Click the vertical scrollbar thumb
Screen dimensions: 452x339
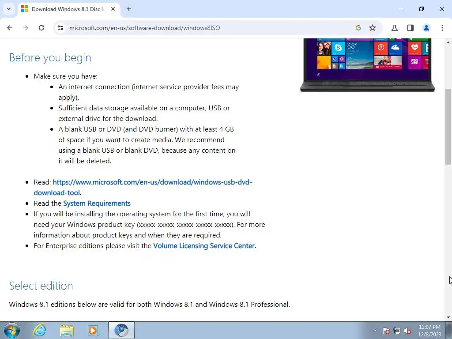coord(448,127)
